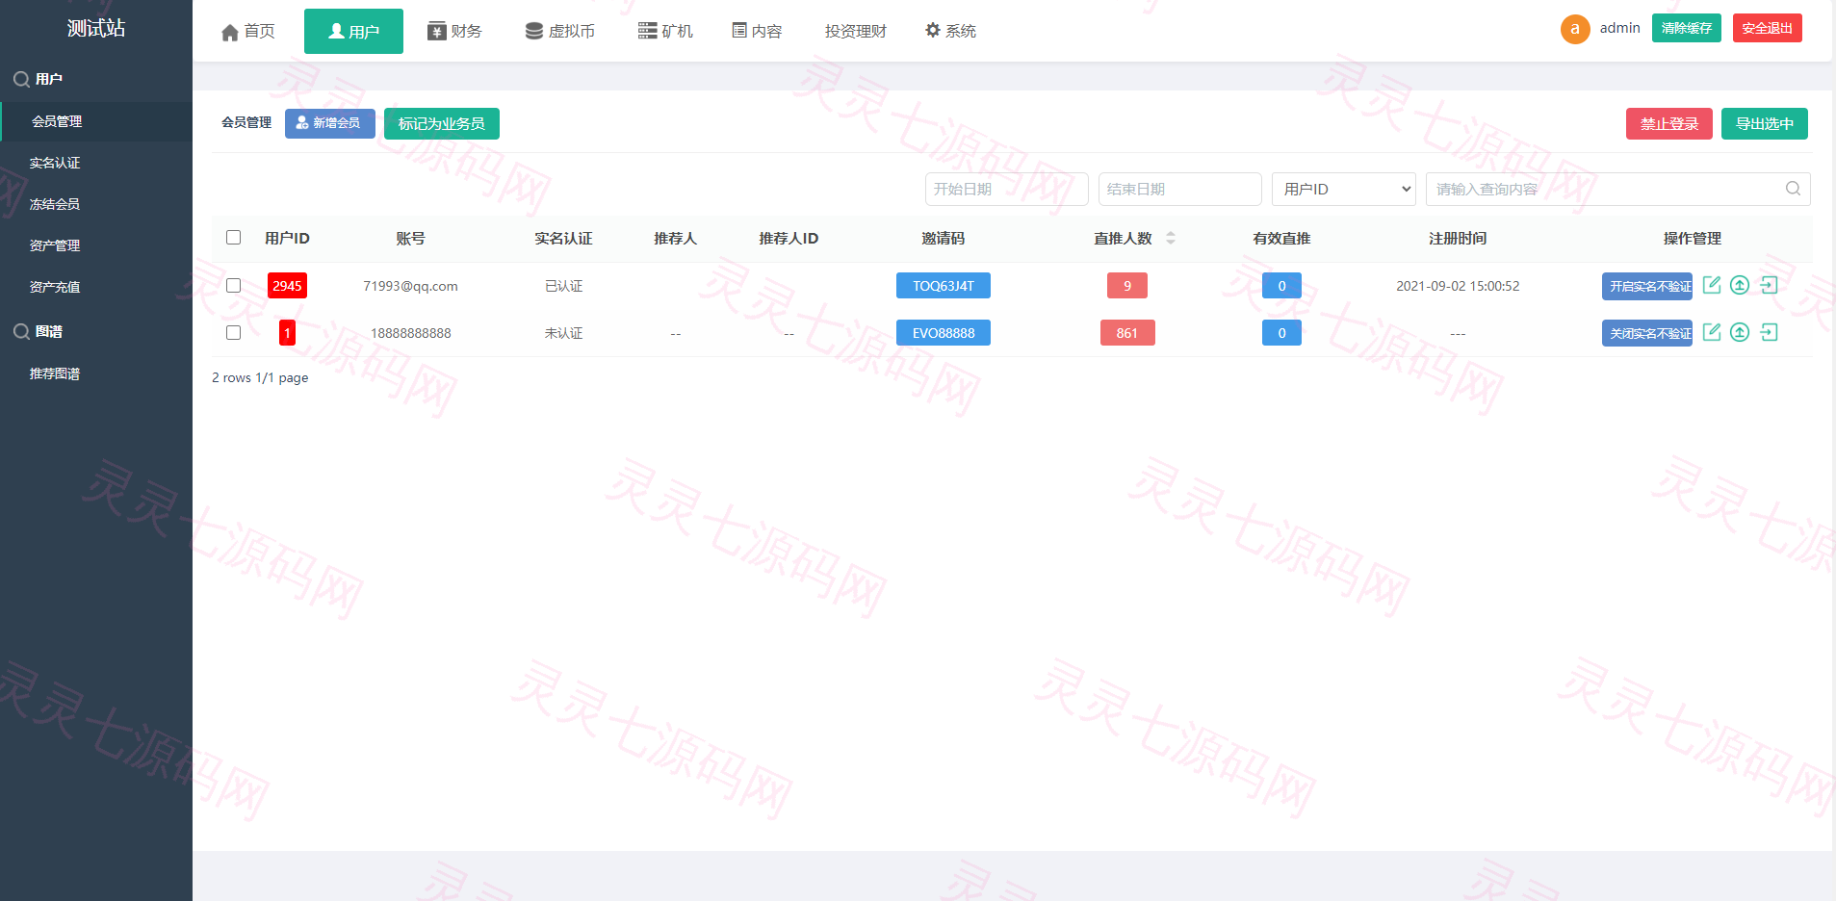
Task: Click the magnifier icon beside the 图谱 sidebar section
Action: (x=21, y=332)
